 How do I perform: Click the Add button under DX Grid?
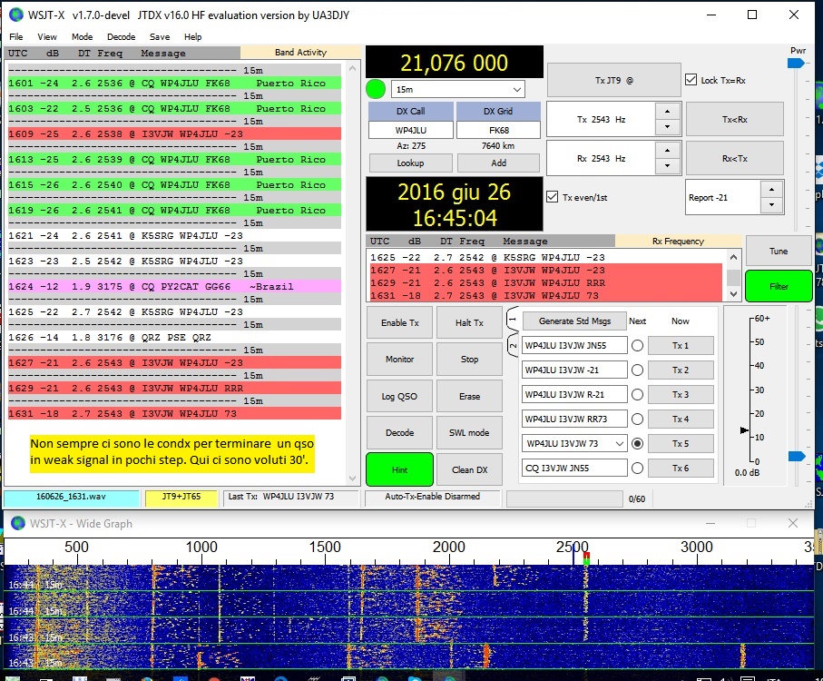(499, 163)
